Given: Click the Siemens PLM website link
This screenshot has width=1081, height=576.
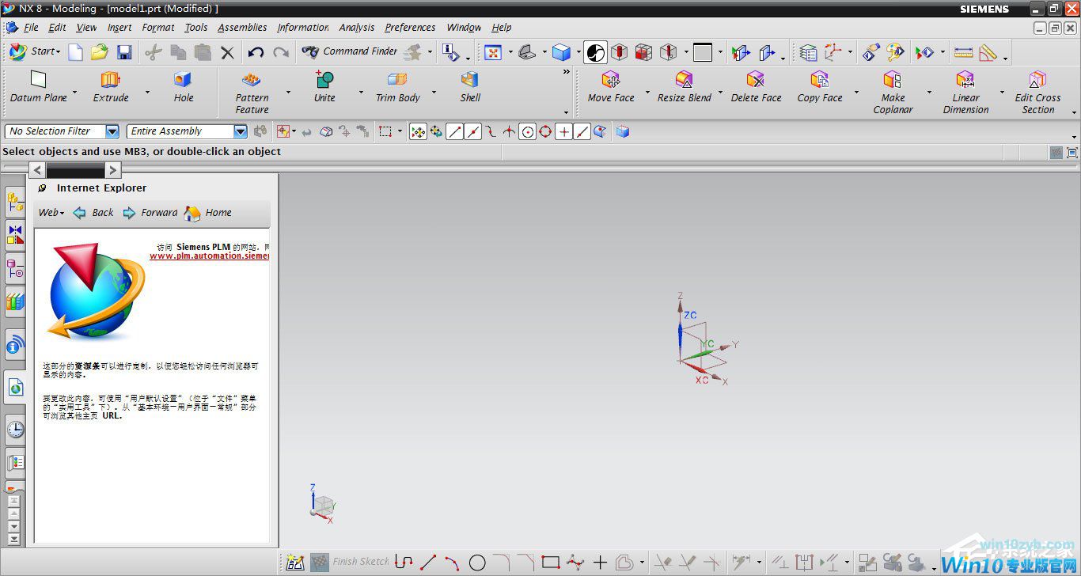Looking at the screenshot, I should point(209,256).
